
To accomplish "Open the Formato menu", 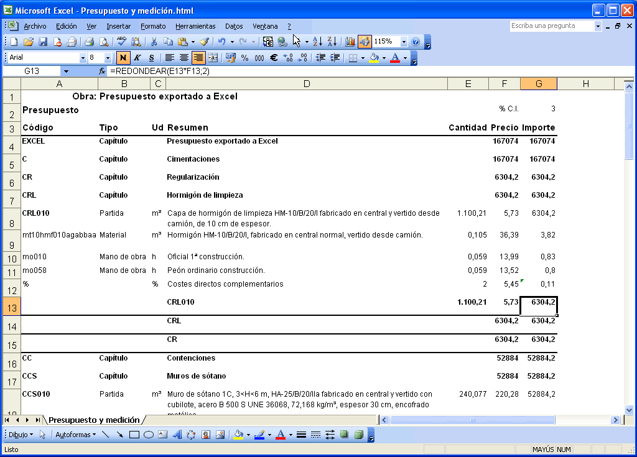I will (153, 26).
